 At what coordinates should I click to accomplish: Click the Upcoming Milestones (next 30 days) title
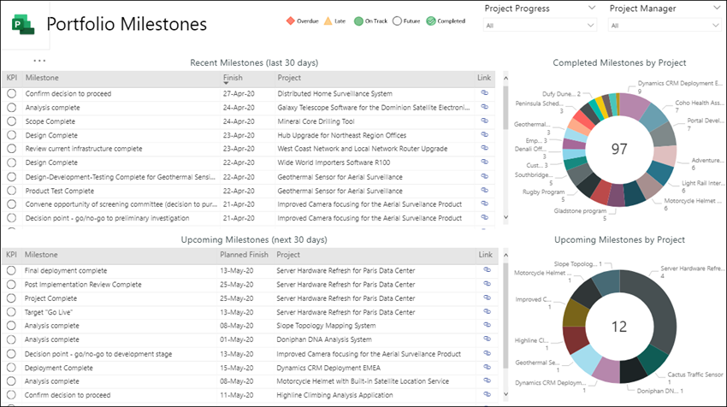pos(254,239)
